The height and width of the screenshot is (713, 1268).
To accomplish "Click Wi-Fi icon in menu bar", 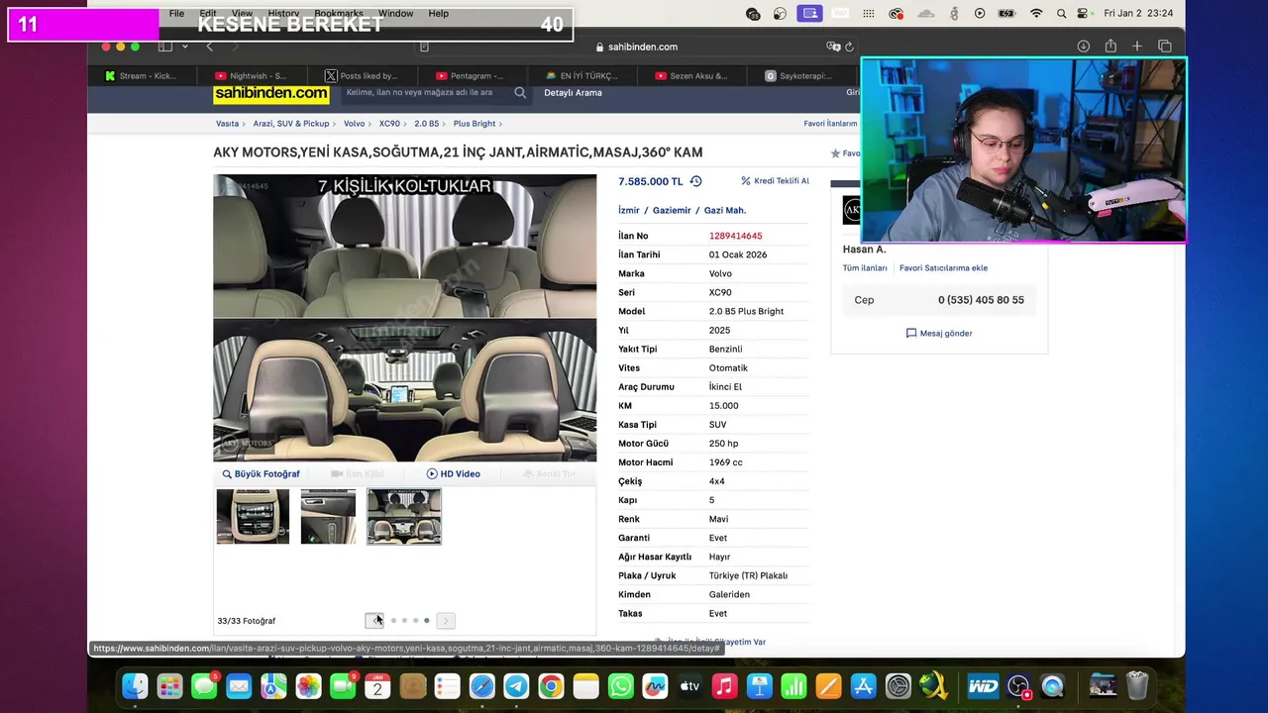I will click(1036, 14).
